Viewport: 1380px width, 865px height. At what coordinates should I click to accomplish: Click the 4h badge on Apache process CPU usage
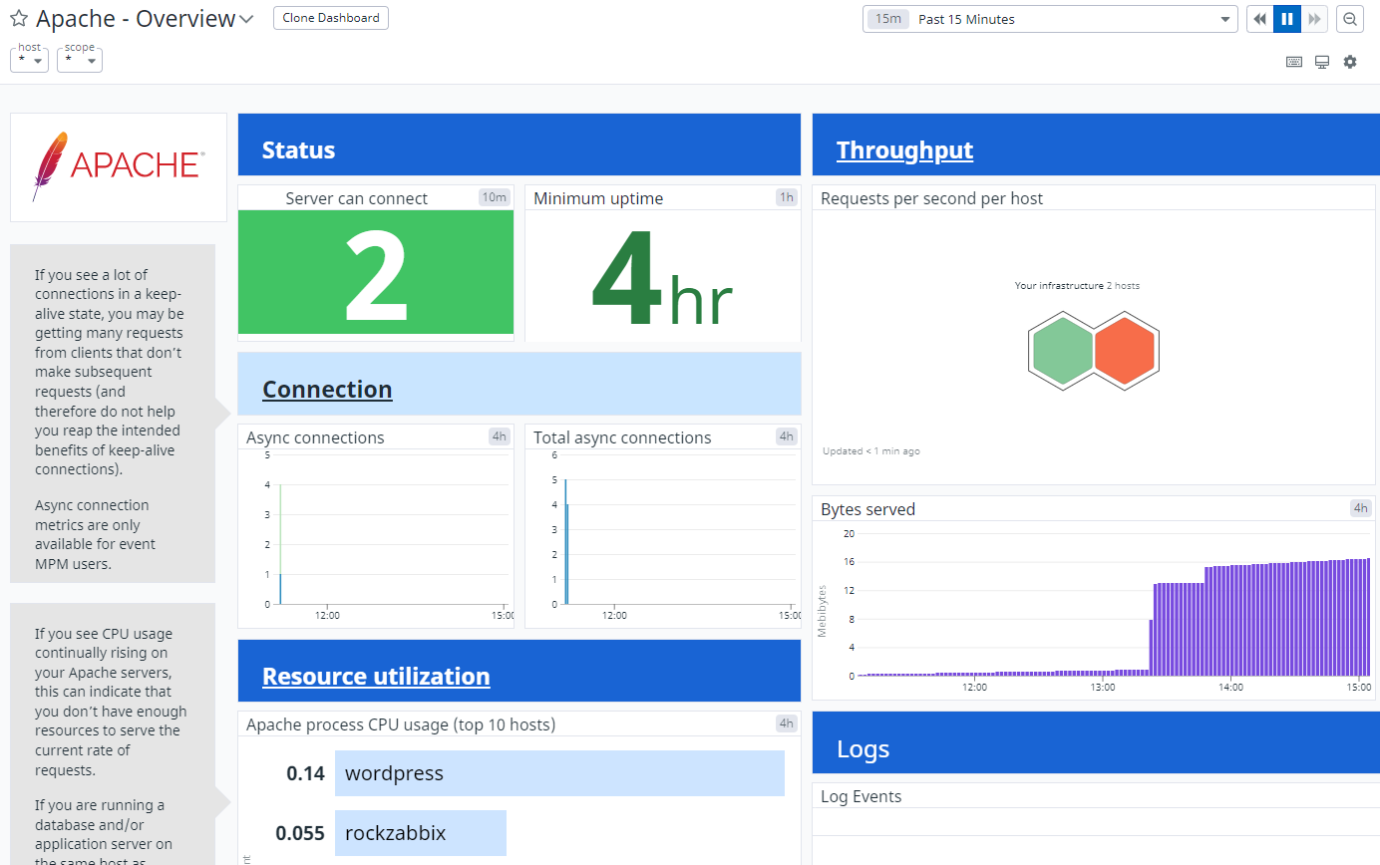click(x=787, y=723)
